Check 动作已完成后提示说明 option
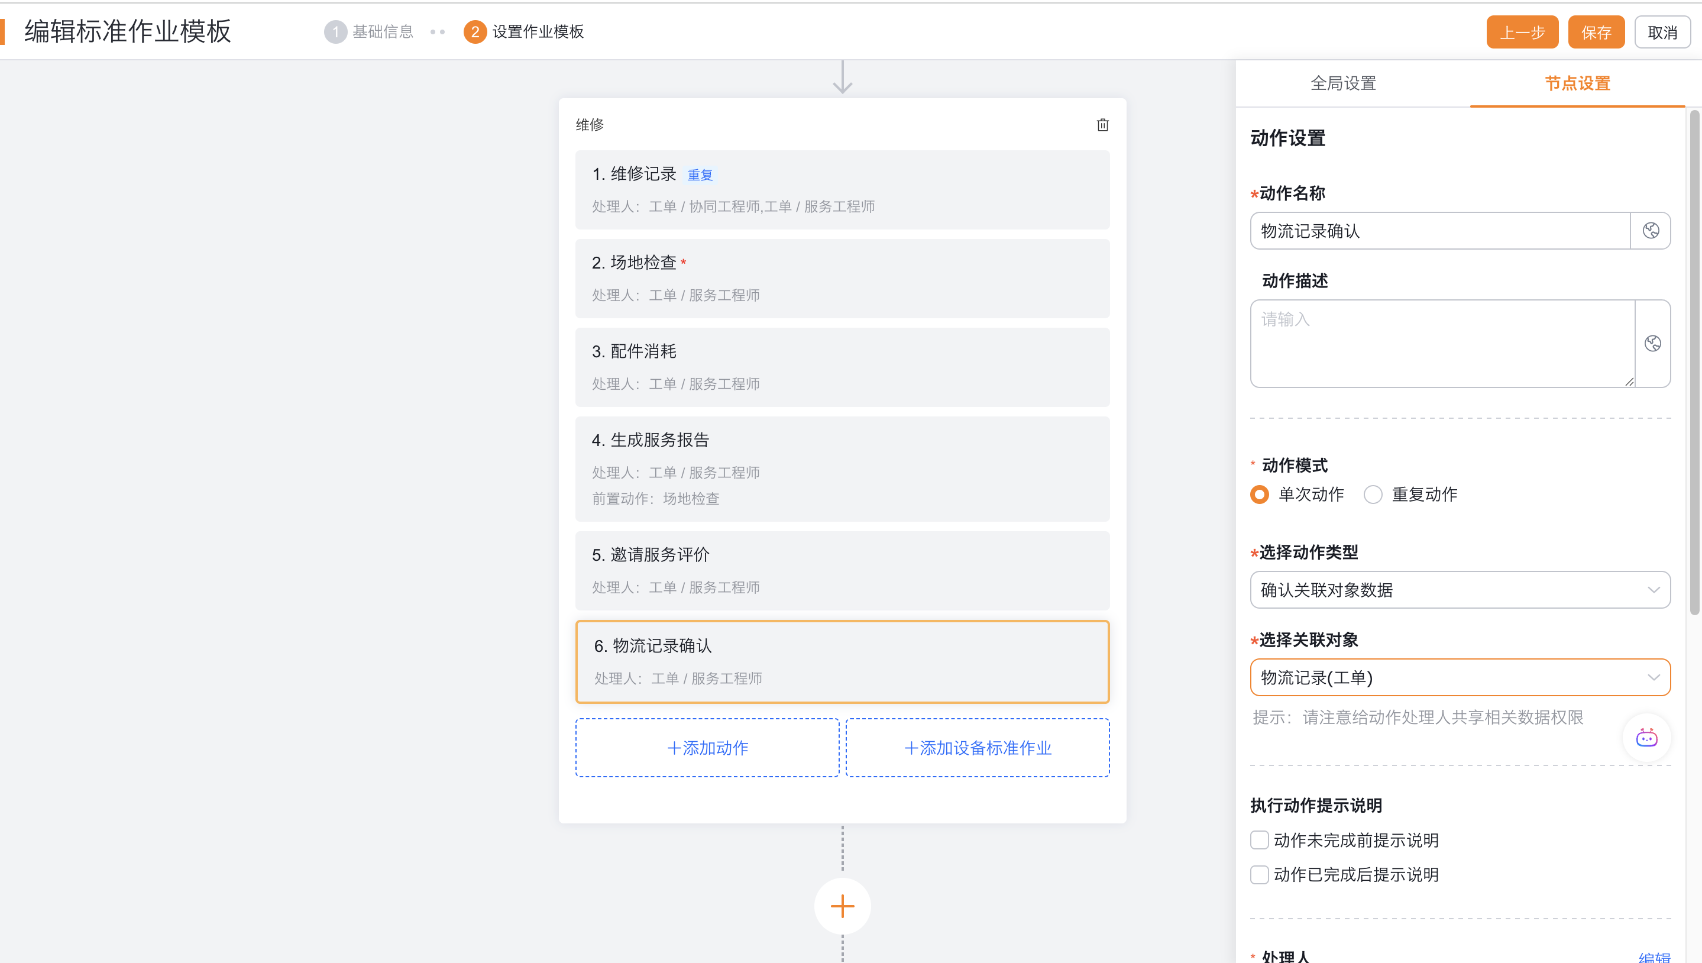The image size is (1702, 963). [x=1259, y=874]
